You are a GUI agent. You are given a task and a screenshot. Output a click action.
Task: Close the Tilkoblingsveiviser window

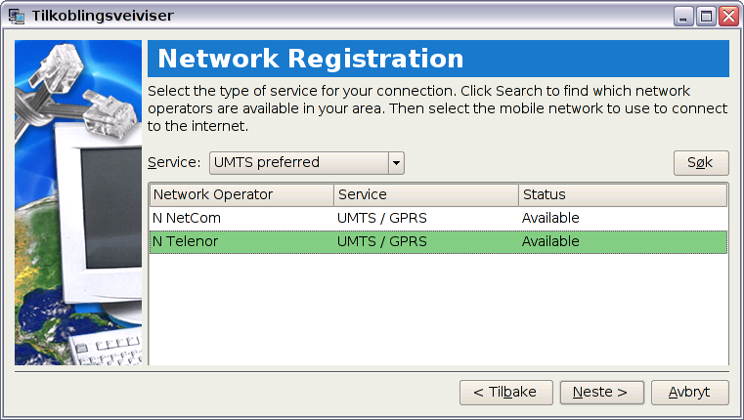[x=728, y=17]
